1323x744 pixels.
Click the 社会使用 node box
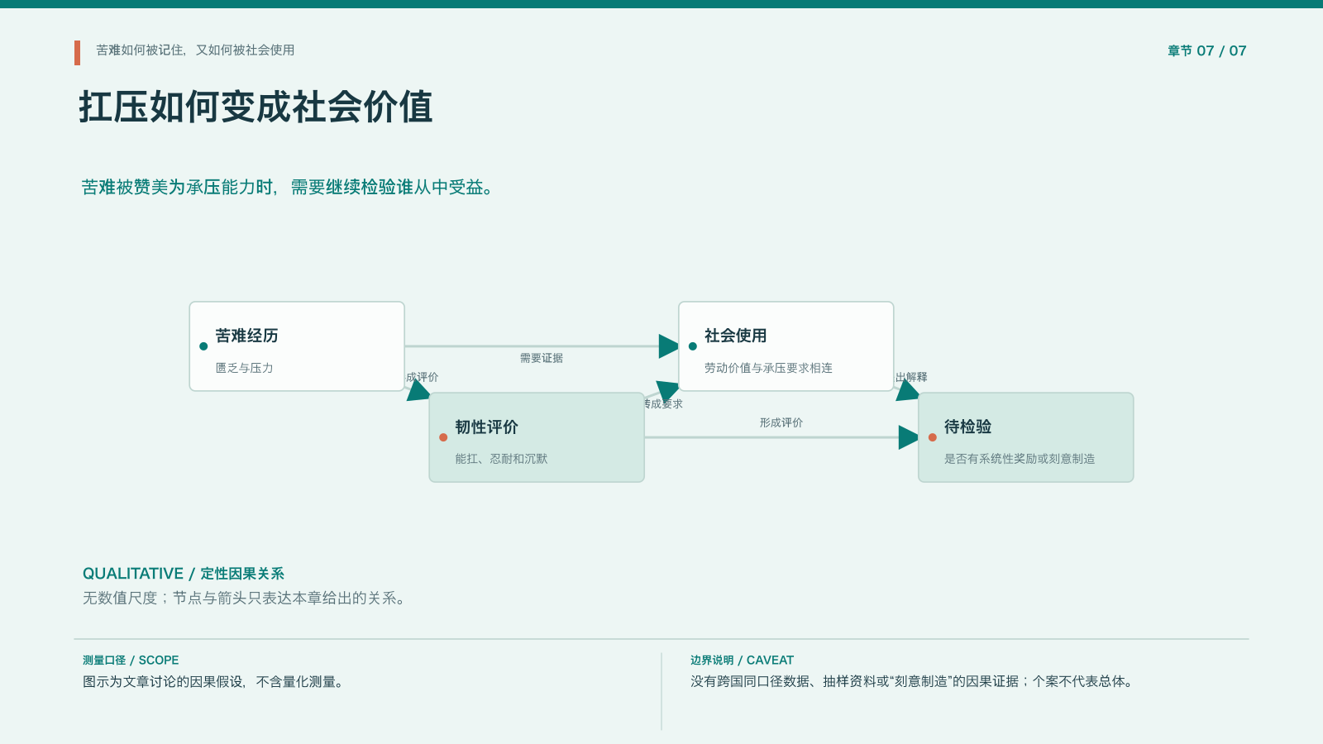786,346
